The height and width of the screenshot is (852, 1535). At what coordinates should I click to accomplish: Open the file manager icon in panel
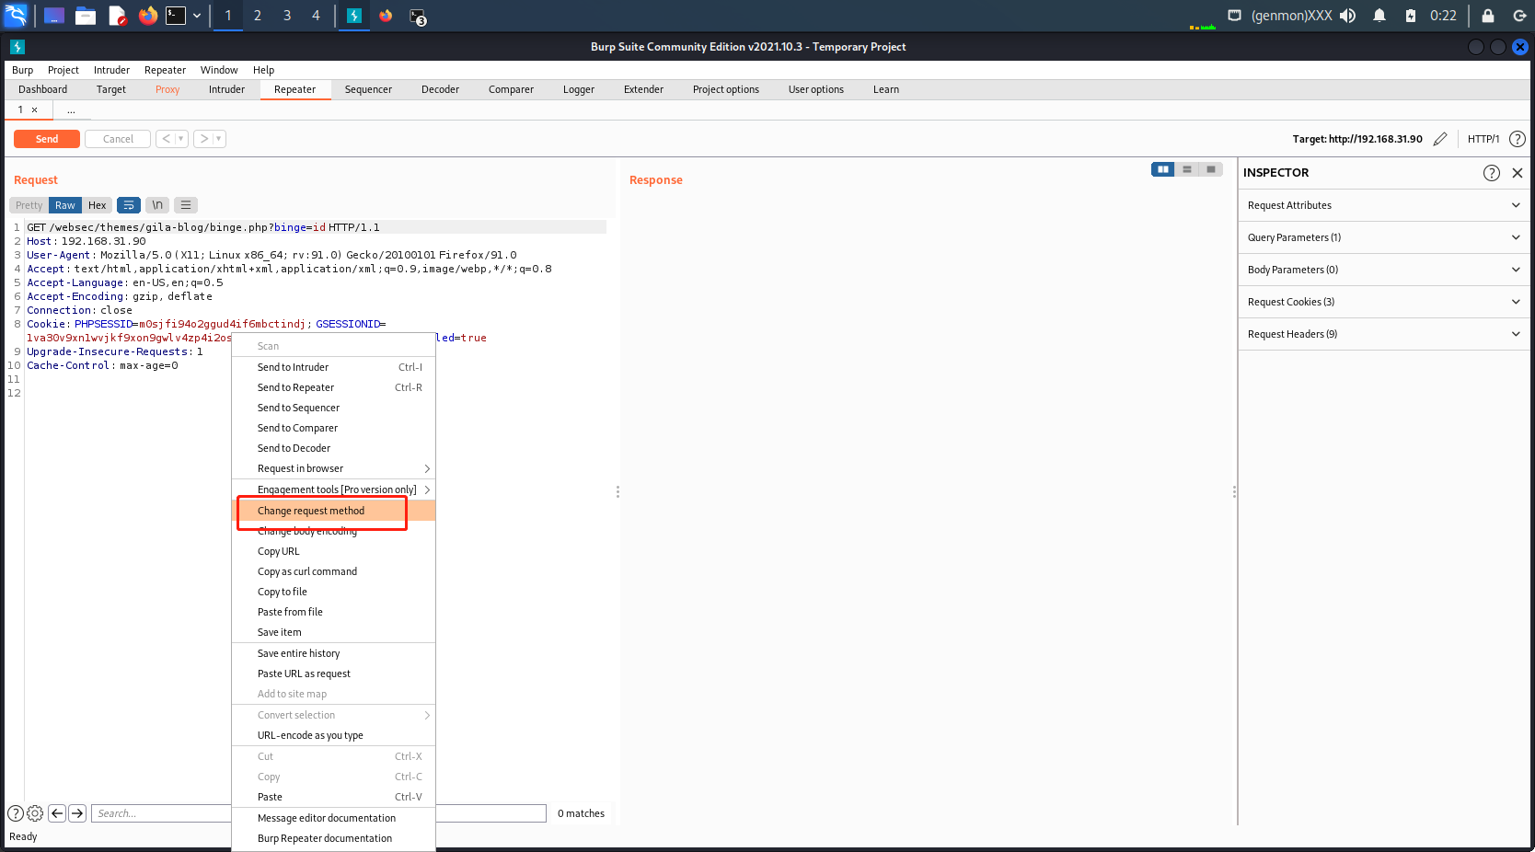tap(86, 16)
